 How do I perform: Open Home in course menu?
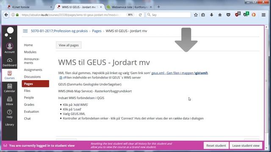(28, 45)
